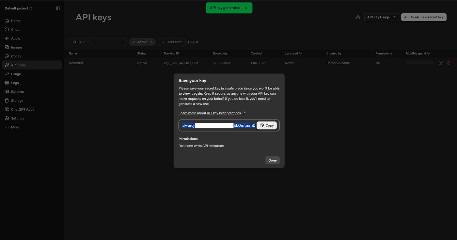Expand the Default project selector
The image size is (457, 240).
[19, 8]
